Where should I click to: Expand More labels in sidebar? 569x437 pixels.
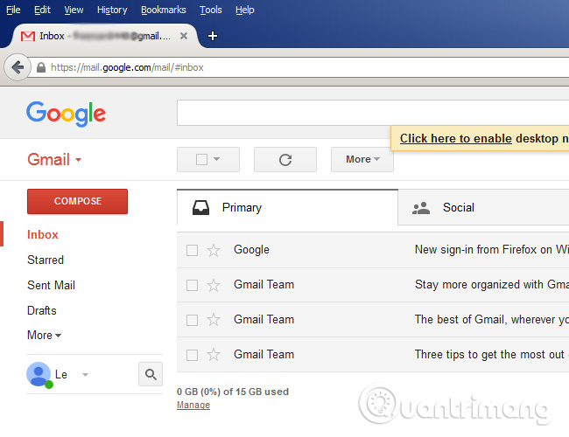[44, 335]
